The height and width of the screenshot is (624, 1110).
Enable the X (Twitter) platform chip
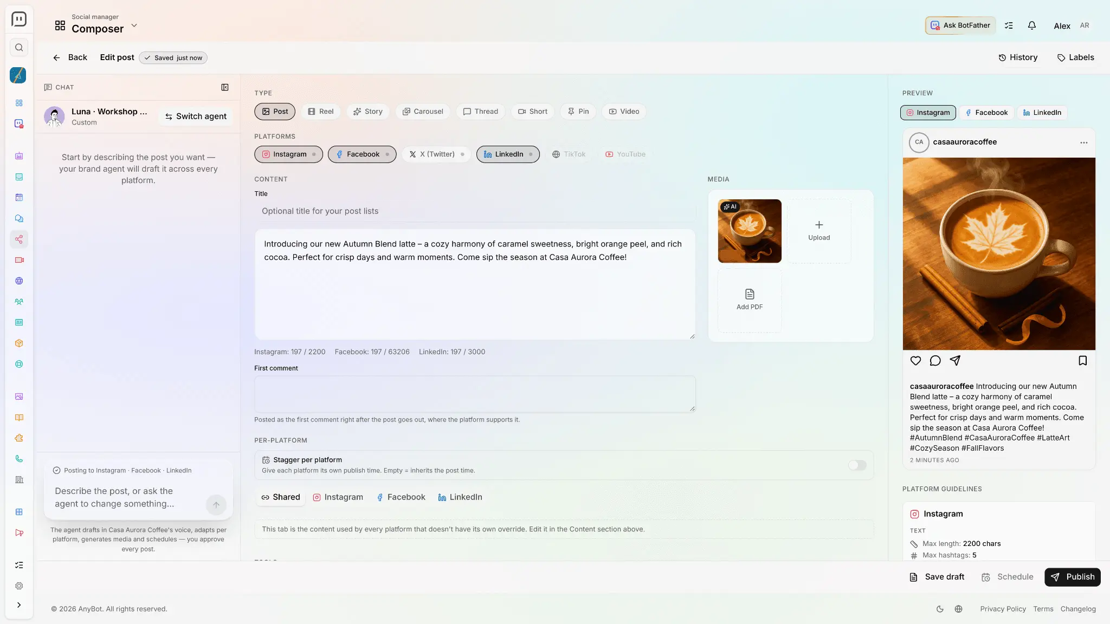pyautogui.click(x=436, y=154)
